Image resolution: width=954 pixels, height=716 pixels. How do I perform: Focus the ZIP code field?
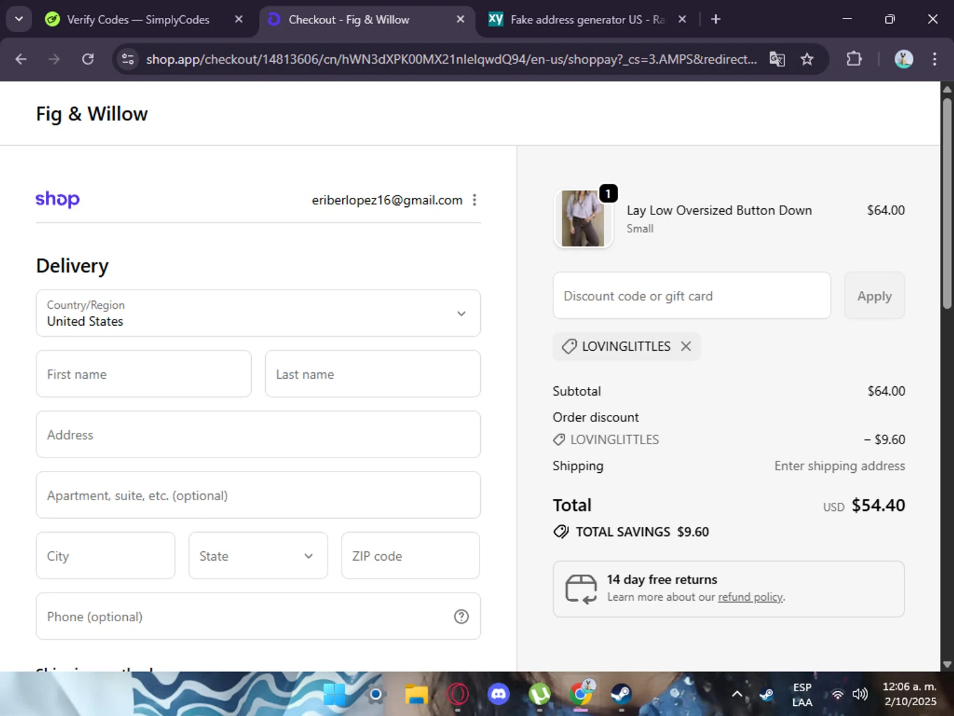click(411, 556)
